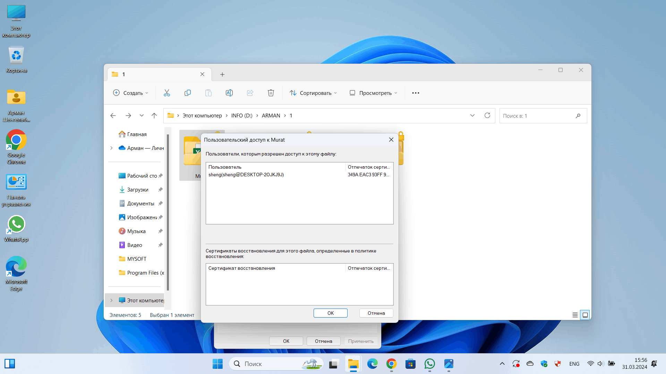Screen dimensions: 666x374
Task: Click Отмена to cancel dialog
Action: click(376, 313)
